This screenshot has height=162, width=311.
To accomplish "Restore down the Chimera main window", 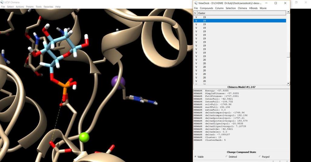I will click(296, 2).
